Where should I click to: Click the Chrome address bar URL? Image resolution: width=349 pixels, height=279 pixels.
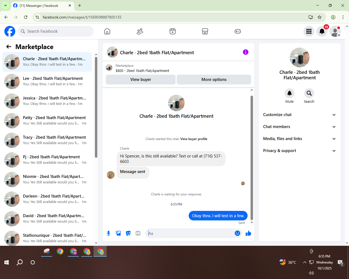coord(82,17)
